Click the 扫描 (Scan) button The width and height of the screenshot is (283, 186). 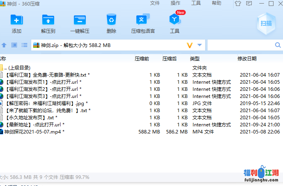click(x=266, y=23)
